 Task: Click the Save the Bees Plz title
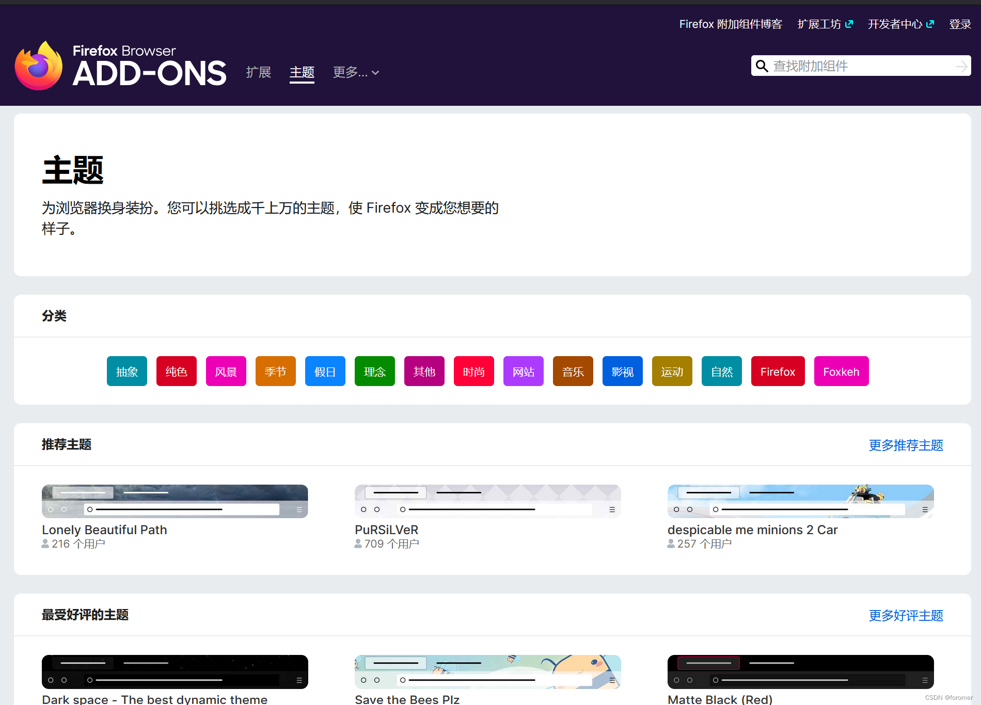coord(407,699)
